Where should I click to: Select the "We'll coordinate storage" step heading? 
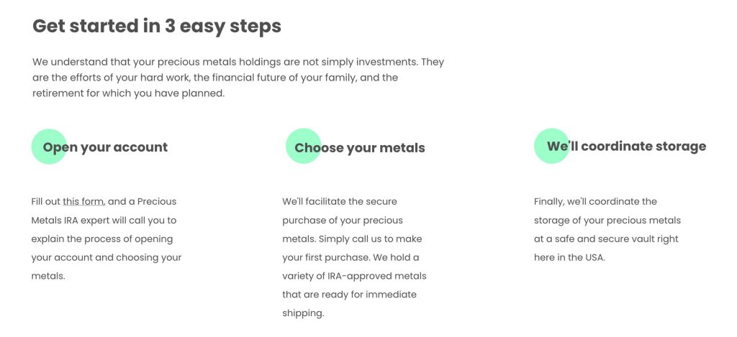626,147
